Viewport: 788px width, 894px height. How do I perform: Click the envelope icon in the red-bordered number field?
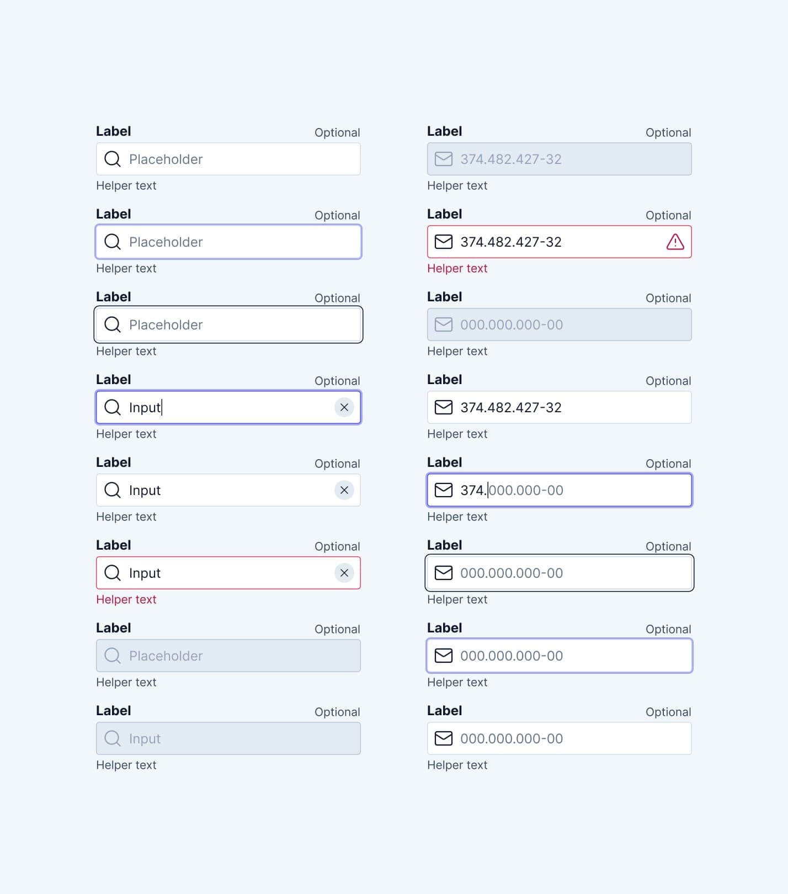click(443, 242)
